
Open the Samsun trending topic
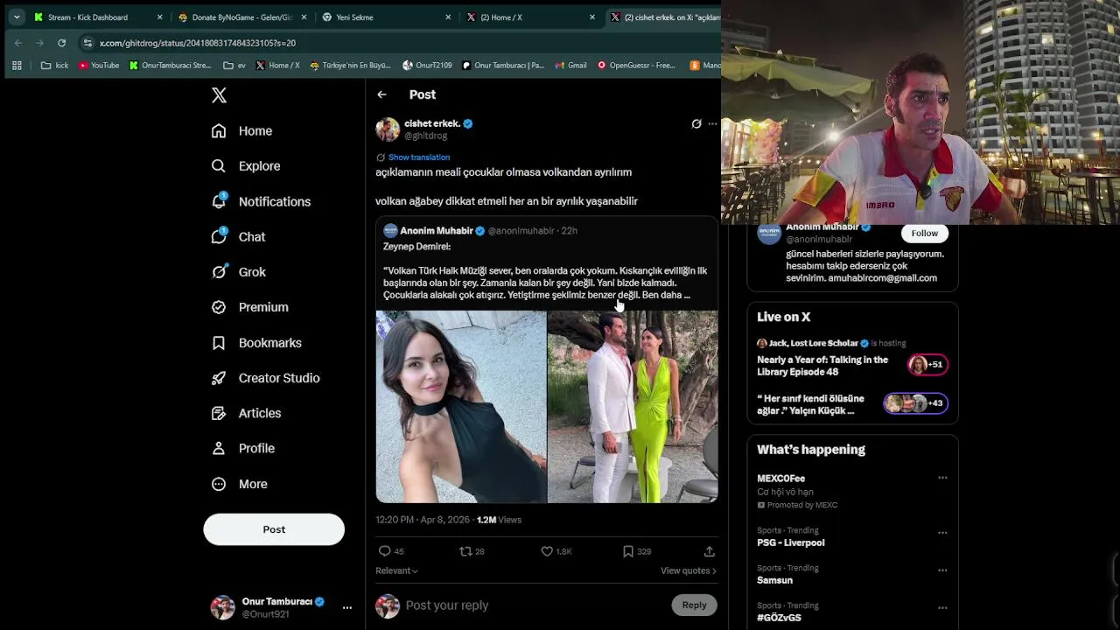pos(774,580)
